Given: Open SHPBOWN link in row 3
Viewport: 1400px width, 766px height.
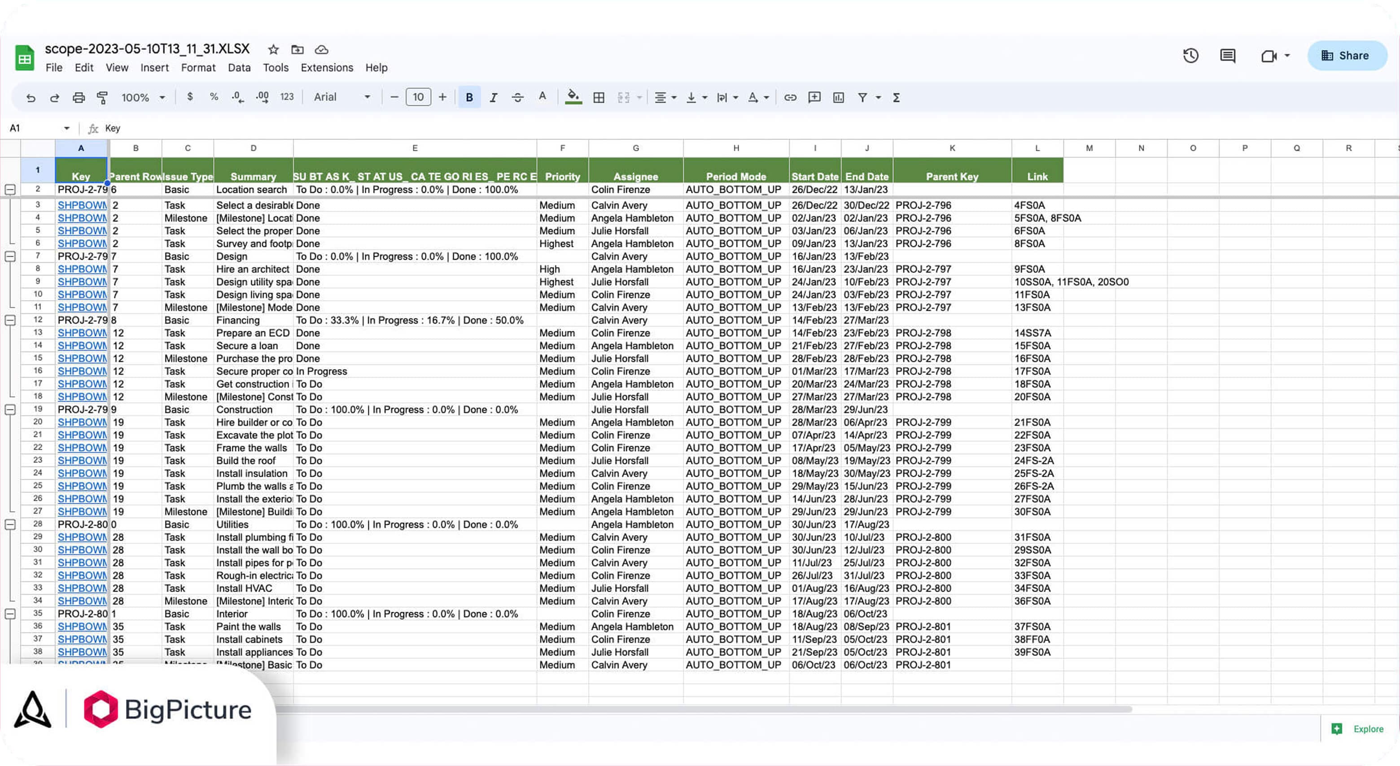Looking at the screenshot, I should click(x=82, y=205).
